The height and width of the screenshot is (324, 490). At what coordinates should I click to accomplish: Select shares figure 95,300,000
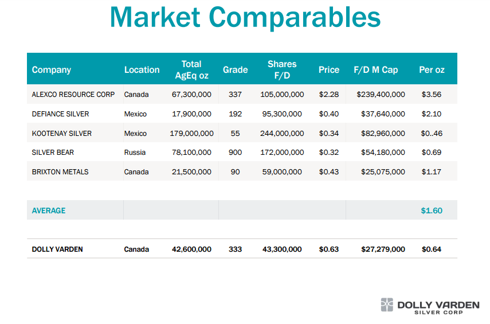(282, 114)
